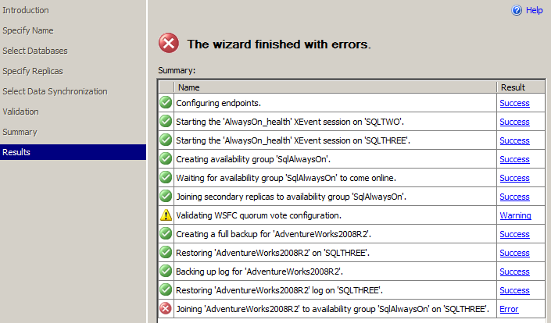
Task: Click the blue Help question mark icon
Action: click(517, 10)
